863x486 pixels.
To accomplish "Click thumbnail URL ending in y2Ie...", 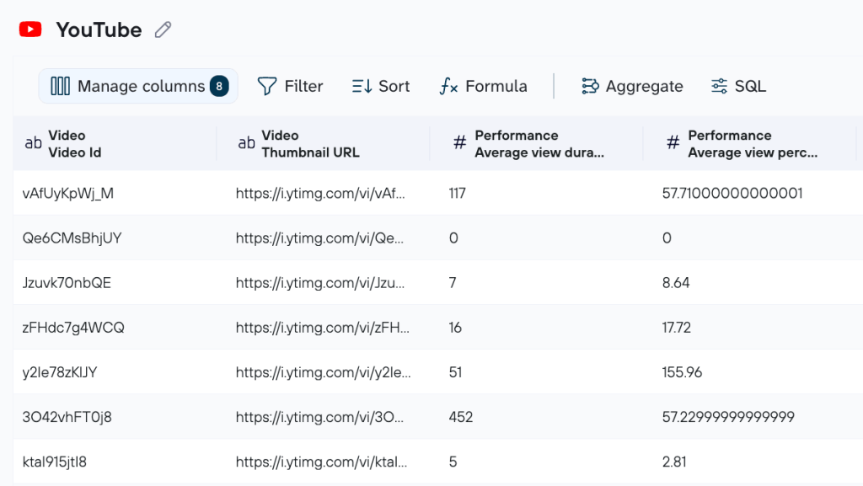I will pyautogui.click(x=323, y=372).
